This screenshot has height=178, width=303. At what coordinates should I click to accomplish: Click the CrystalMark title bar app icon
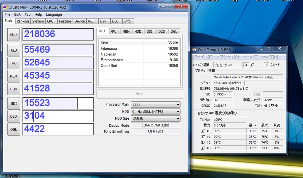click(5, 7)
